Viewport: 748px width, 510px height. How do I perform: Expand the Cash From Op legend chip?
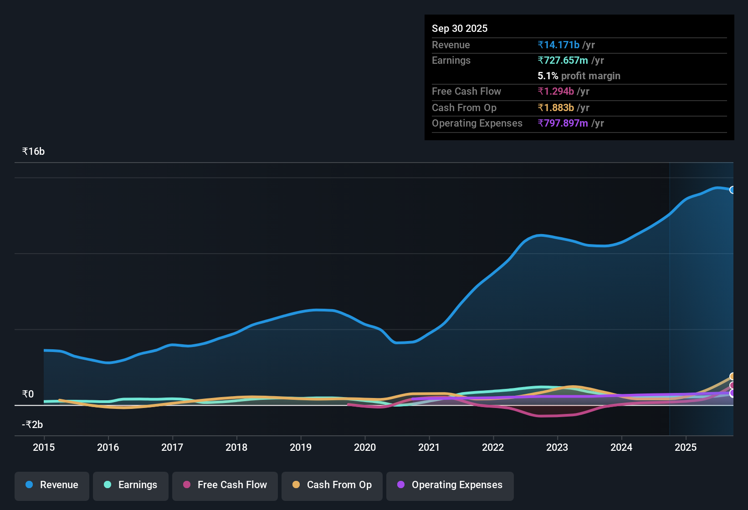point(332,485)
